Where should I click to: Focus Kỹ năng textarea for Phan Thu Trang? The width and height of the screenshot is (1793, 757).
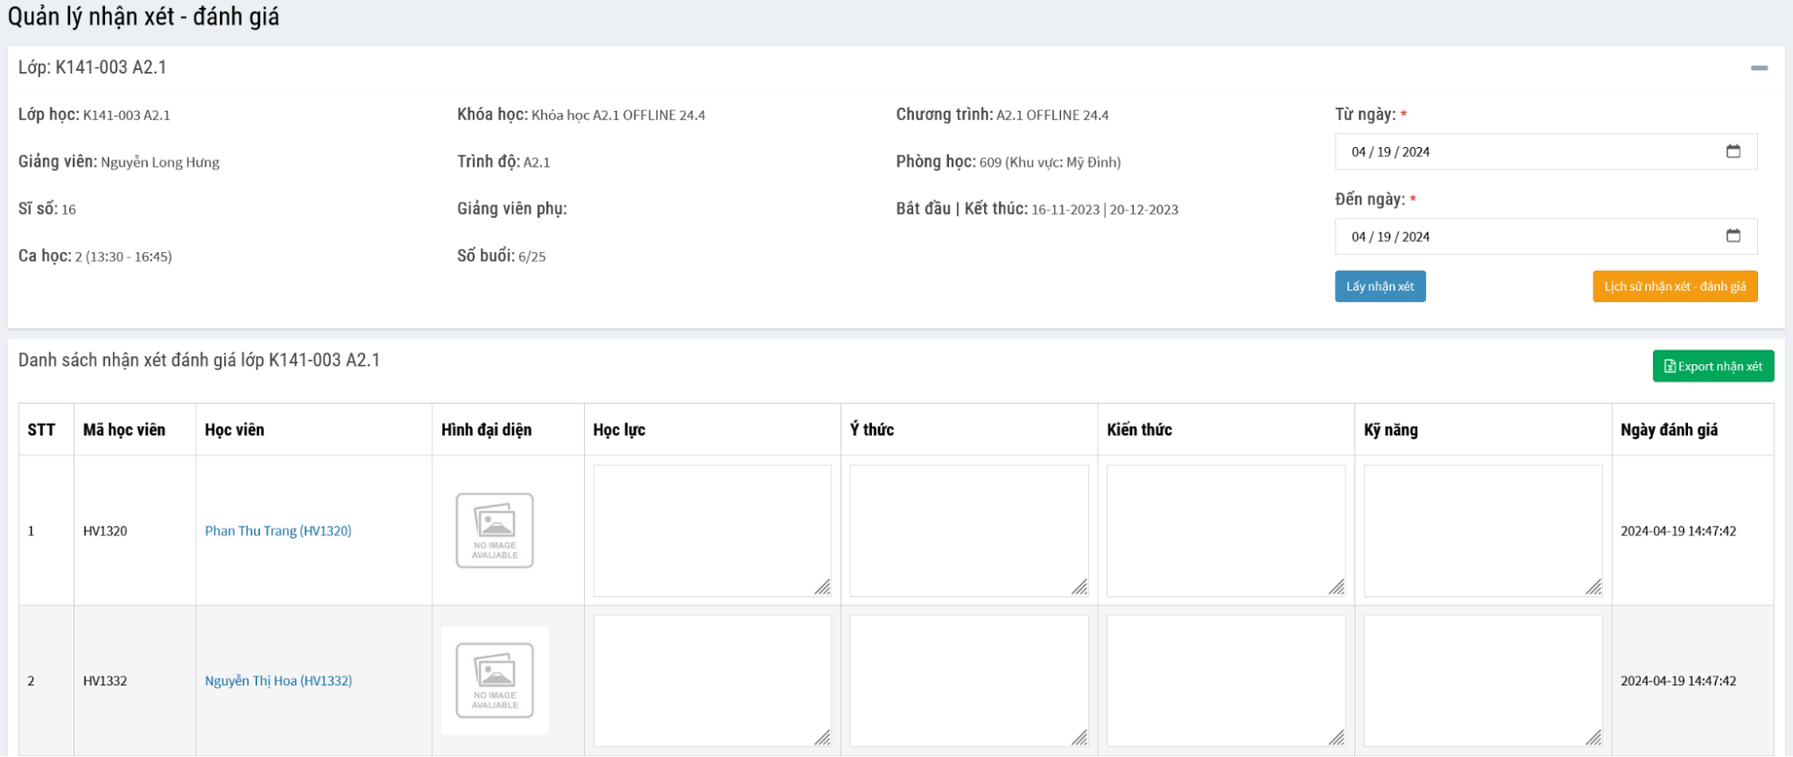pos(1483,530)
